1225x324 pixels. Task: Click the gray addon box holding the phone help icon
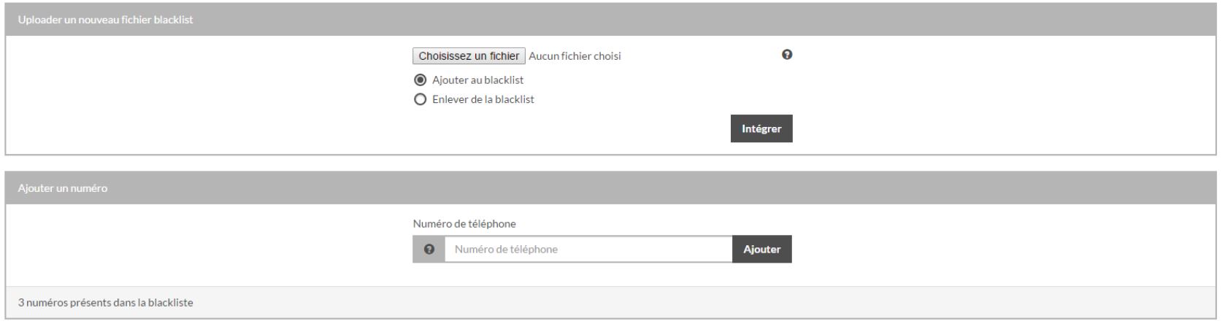coord(429,250)
